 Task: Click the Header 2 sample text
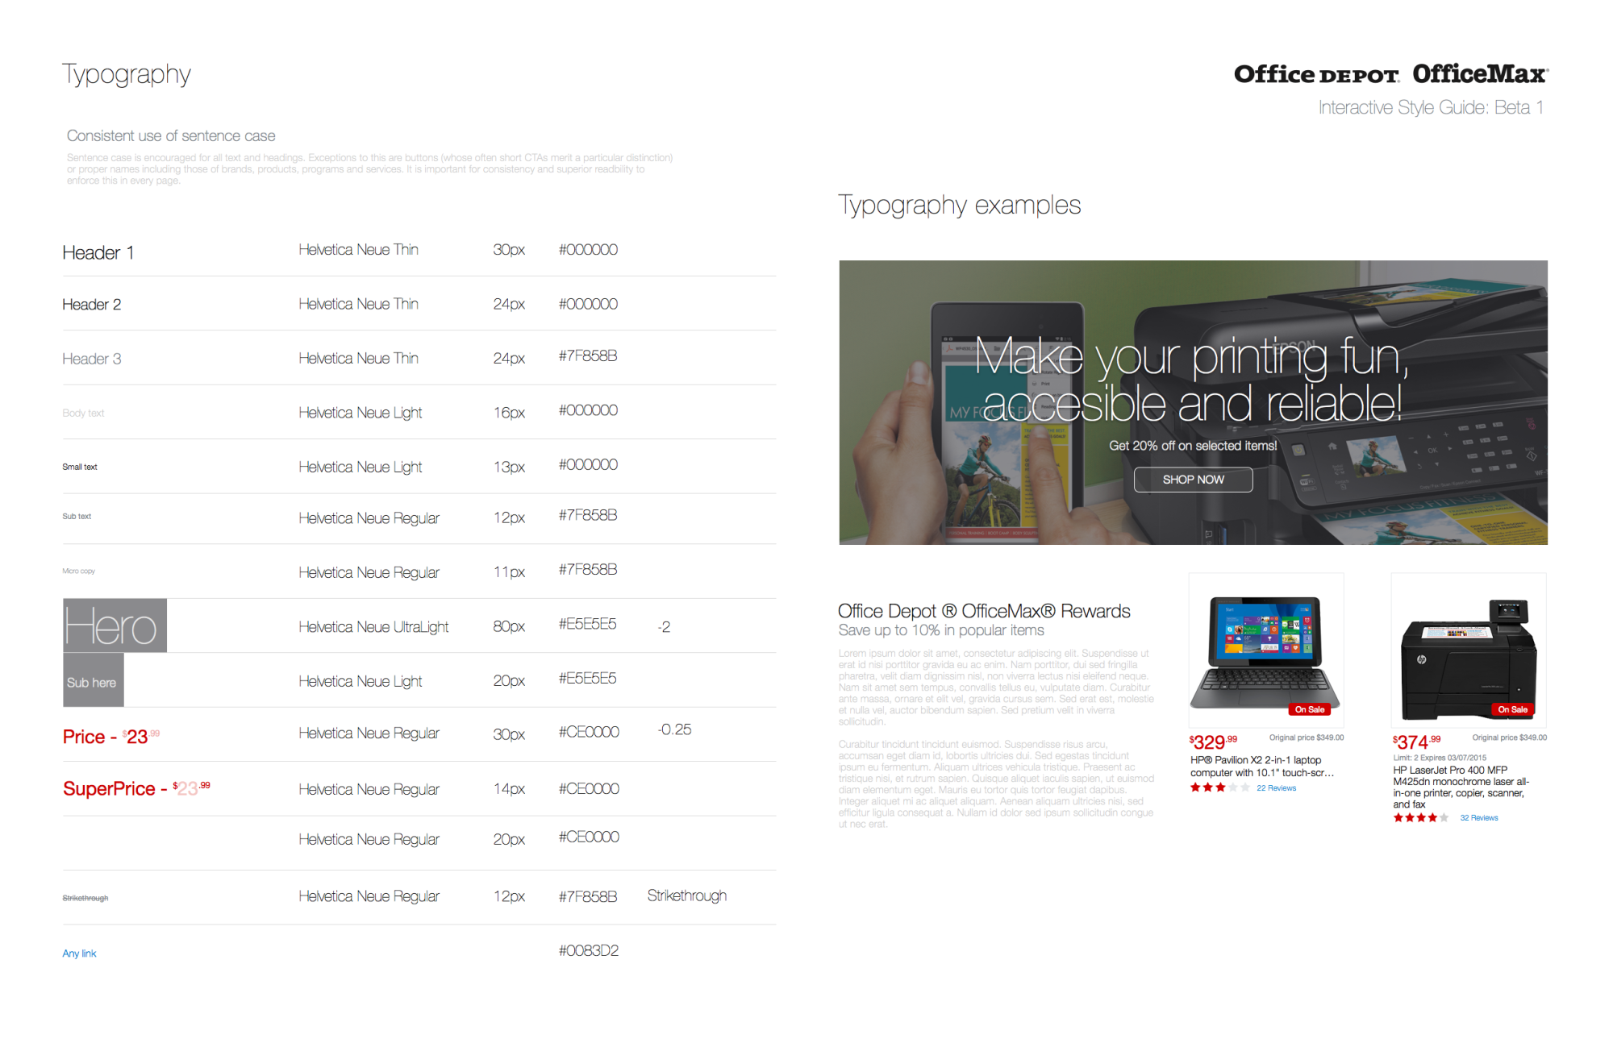click(x=91, y=304)
